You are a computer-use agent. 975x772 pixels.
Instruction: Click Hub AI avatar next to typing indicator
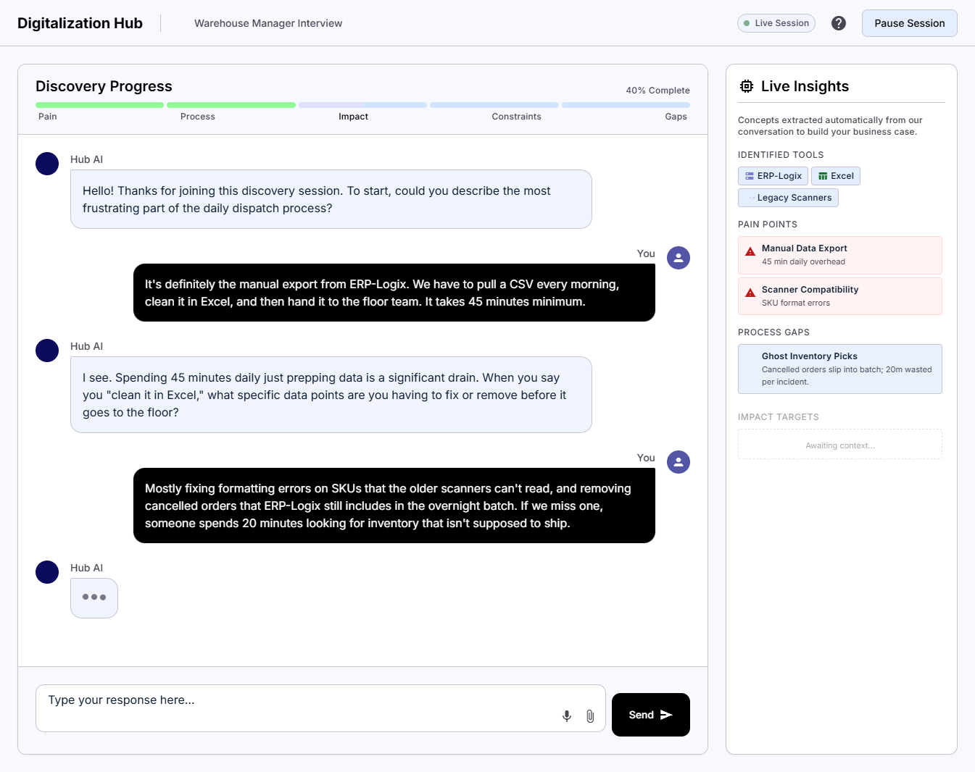(47, 572)
